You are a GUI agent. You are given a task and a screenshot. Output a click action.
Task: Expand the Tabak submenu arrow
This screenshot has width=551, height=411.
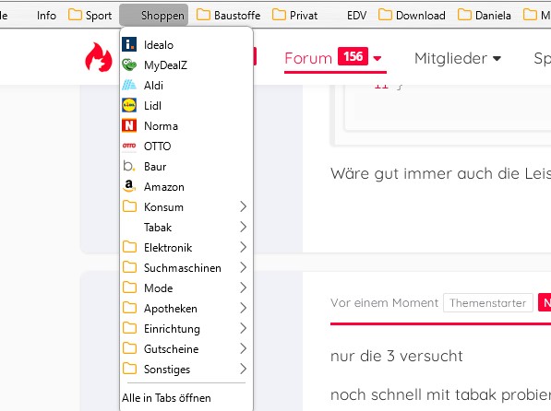[243, 227]
